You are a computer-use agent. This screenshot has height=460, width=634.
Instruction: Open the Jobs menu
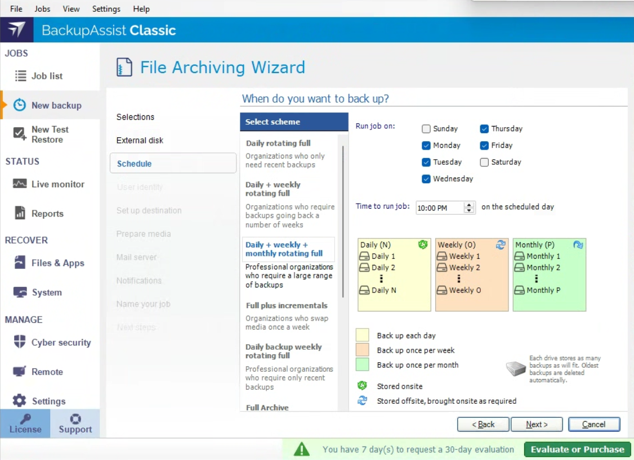click(42, 9)
